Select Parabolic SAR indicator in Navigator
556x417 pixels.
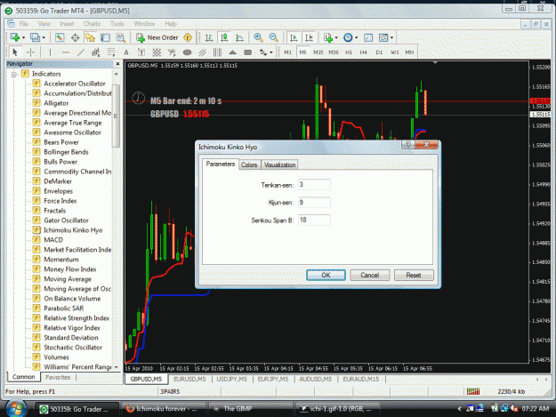pyautogui.click(x=64, y=309)
